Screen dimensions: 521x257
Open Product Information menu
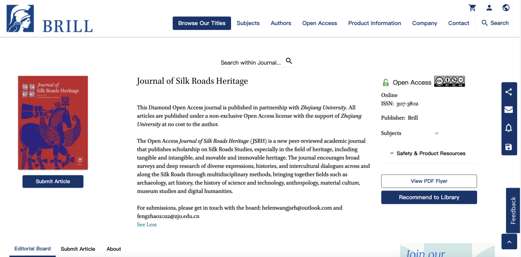[374, 23]
